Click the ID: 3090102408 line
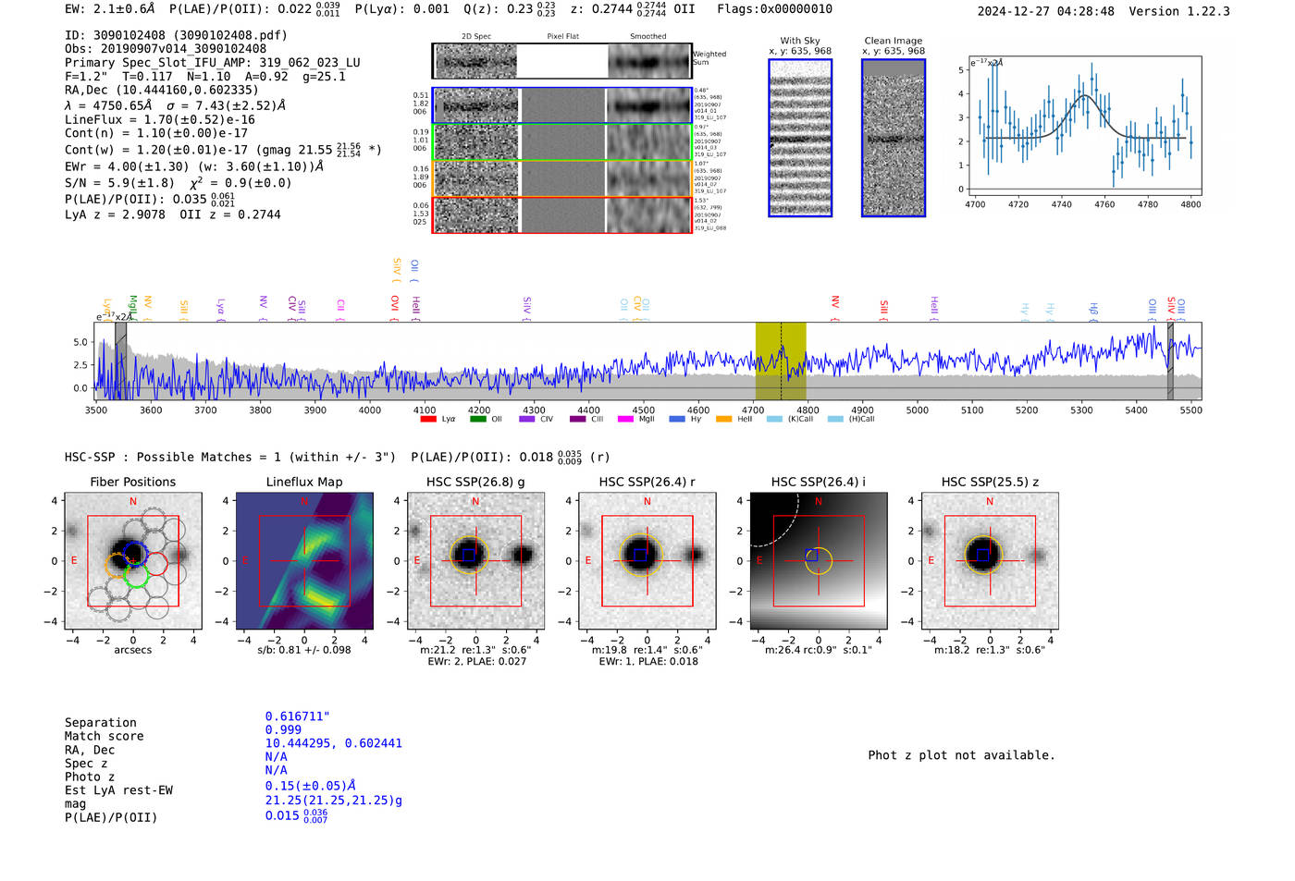 click(176, 35)
